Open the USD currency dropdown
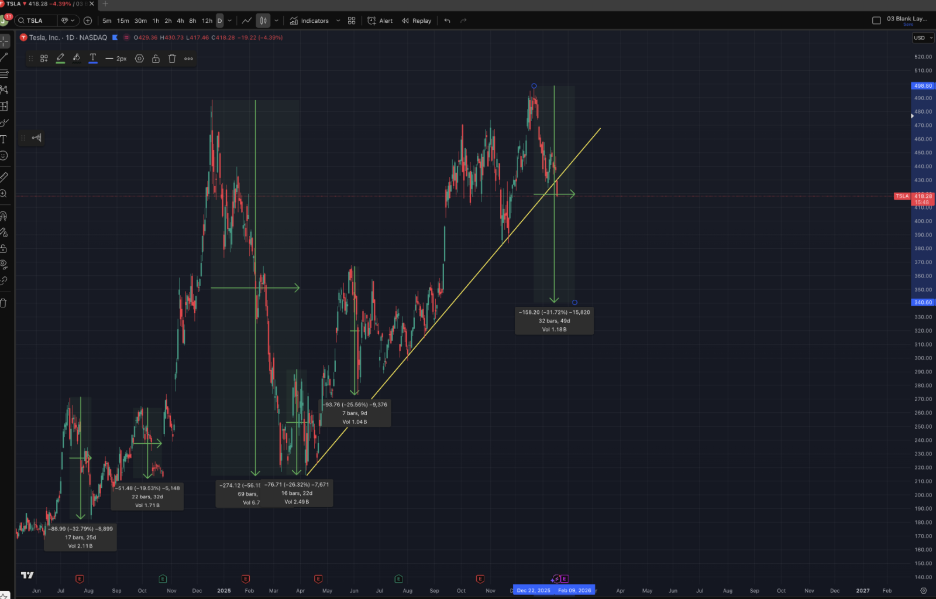 pos(923,37)
